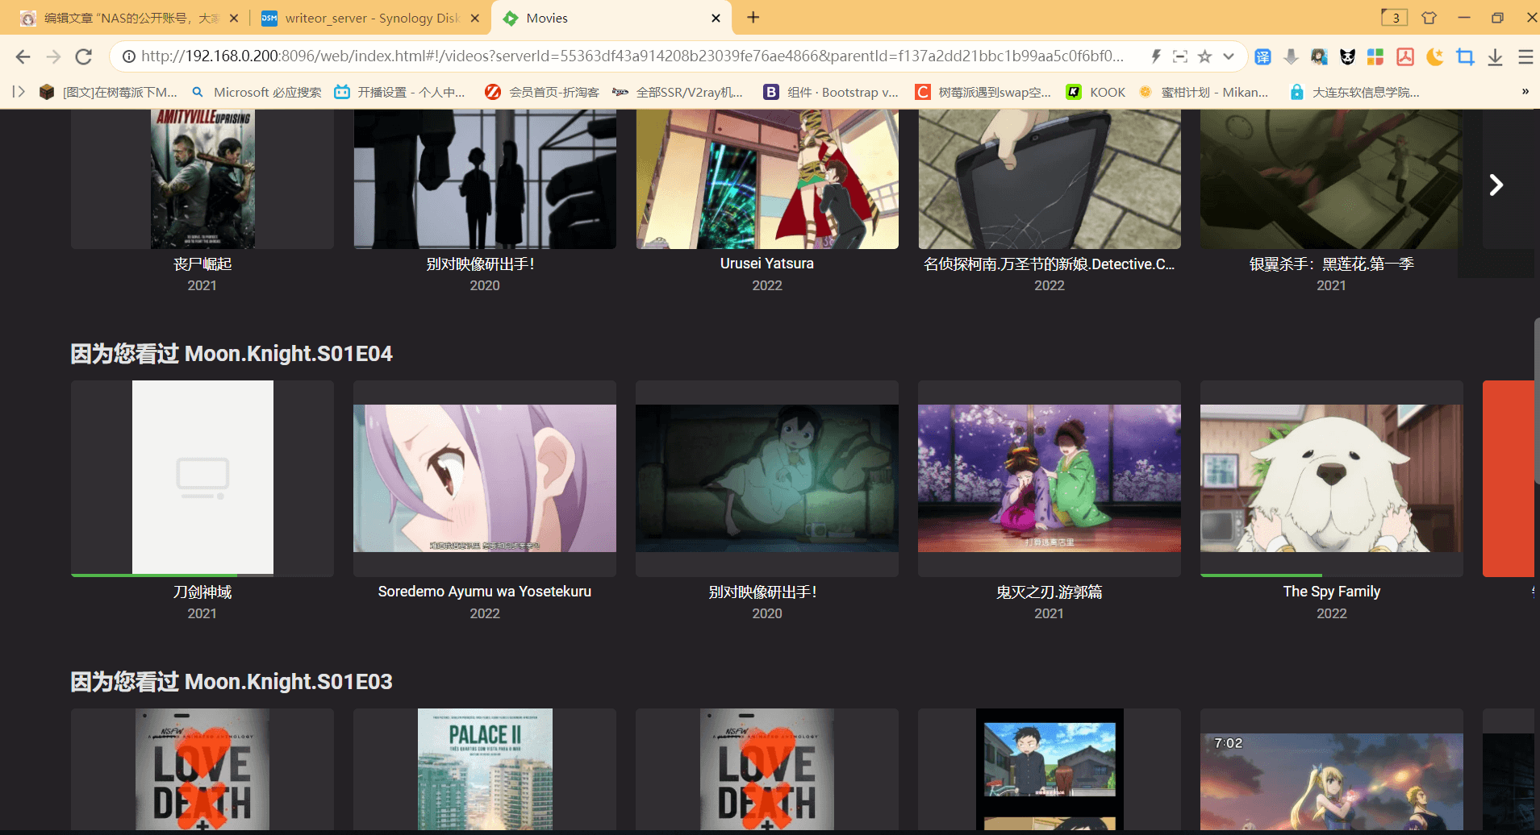1540x835 pixels.
Task: Open the anime avatar extension icon
Action: (x=1319, y=56)
